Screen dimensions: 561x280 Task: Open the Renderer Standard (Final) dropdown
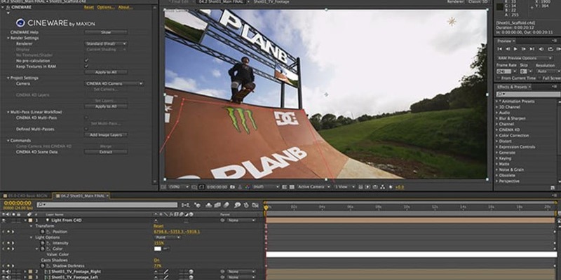pos(106,43)
